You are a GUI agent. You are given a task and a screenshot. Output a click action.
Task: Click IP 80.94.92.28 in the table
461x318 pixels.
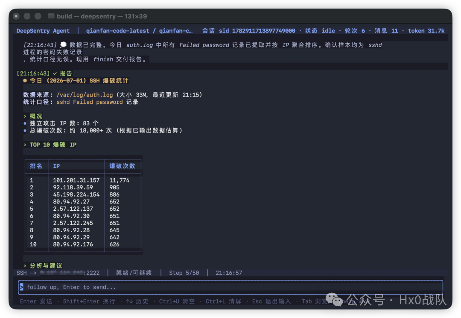point(71,230)
